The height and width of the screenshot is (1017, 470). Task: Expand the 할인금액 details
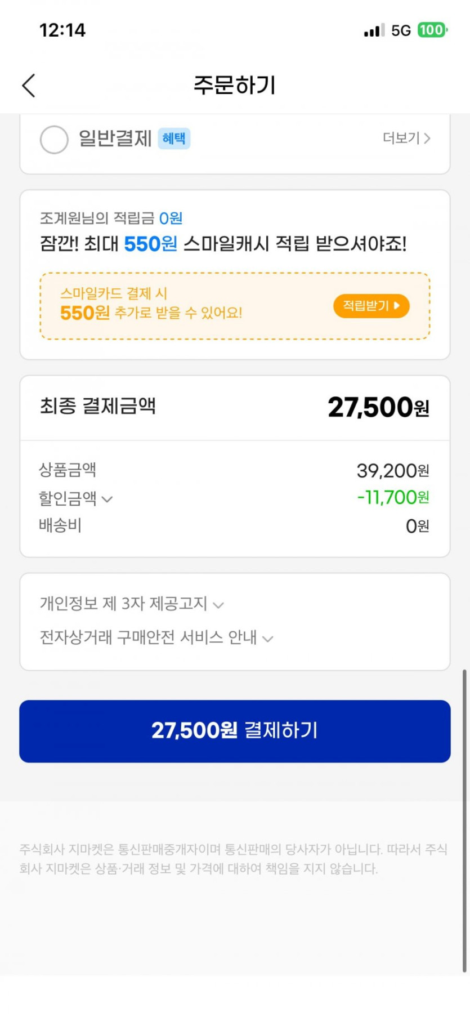76,498
